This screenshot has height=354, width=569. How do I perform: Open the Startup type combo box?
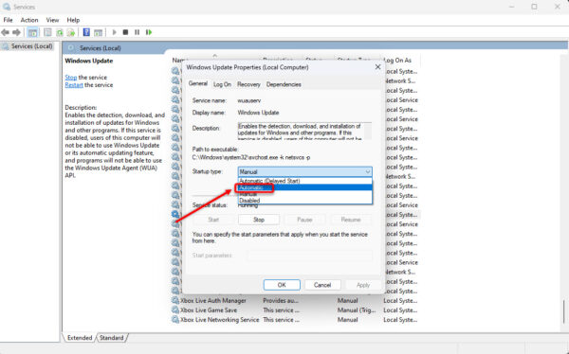click(304, 171)
